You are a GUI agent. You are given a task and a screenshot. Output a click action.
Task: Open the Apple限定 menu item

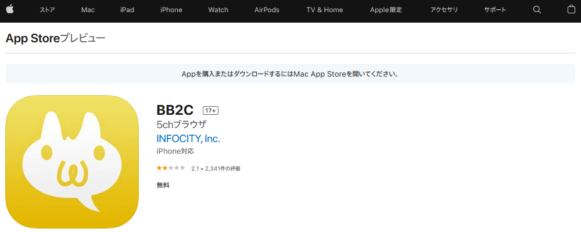click(x=386, y=10)
